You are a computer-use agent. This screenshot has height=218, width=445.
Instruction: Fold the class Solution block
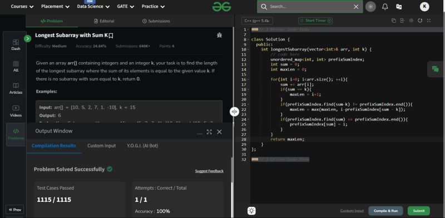[249, 39]
